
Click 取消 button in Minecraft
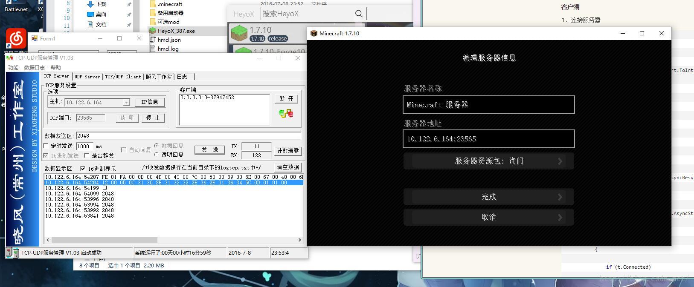(489, 217)
